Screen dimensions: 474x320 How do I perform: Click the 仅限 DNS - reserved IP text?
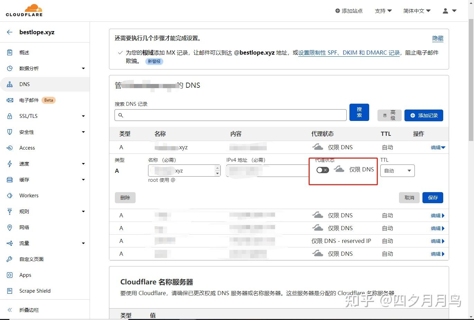pos(341,241)
